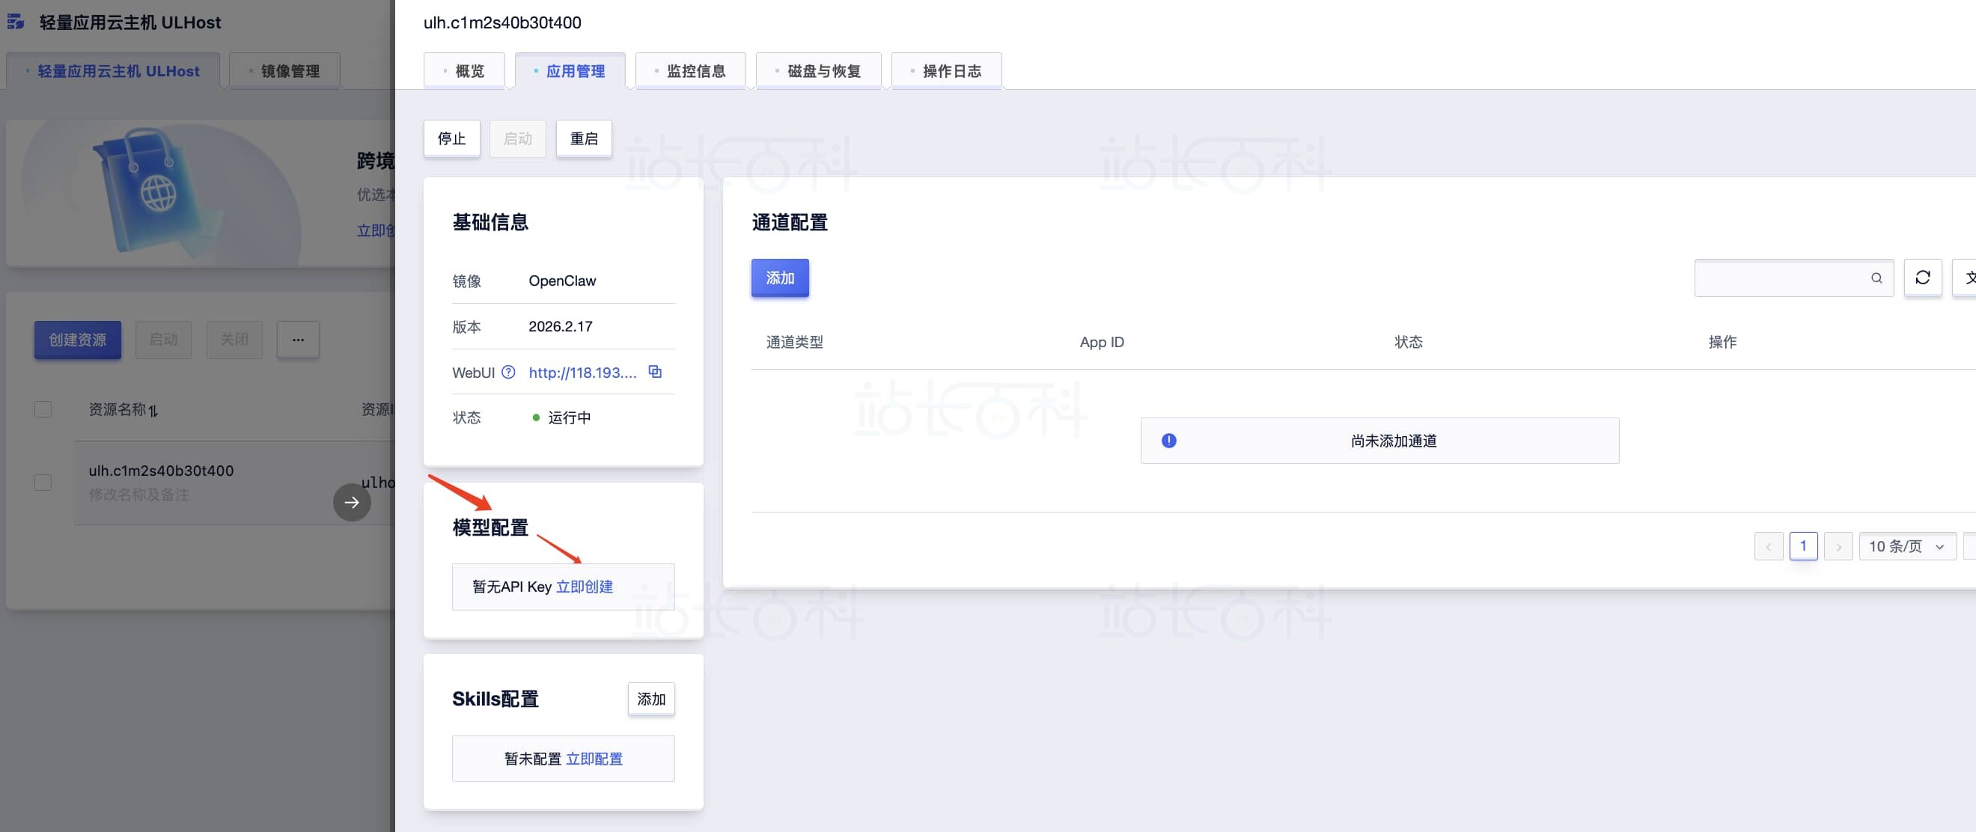This screenshot has height=832, width=1976.
Task: Click the Skills配置 heading
Action: 495,699
